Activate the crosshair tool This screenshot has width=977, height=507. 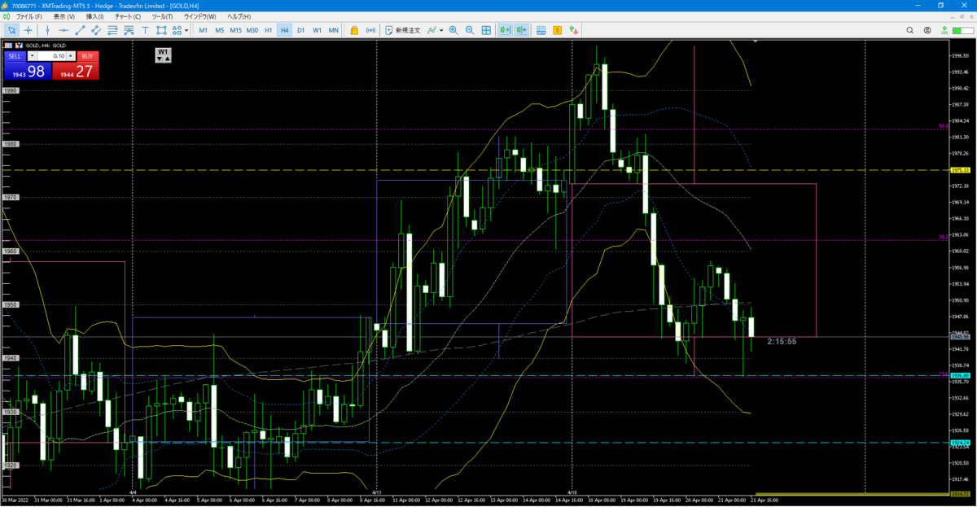28,30
